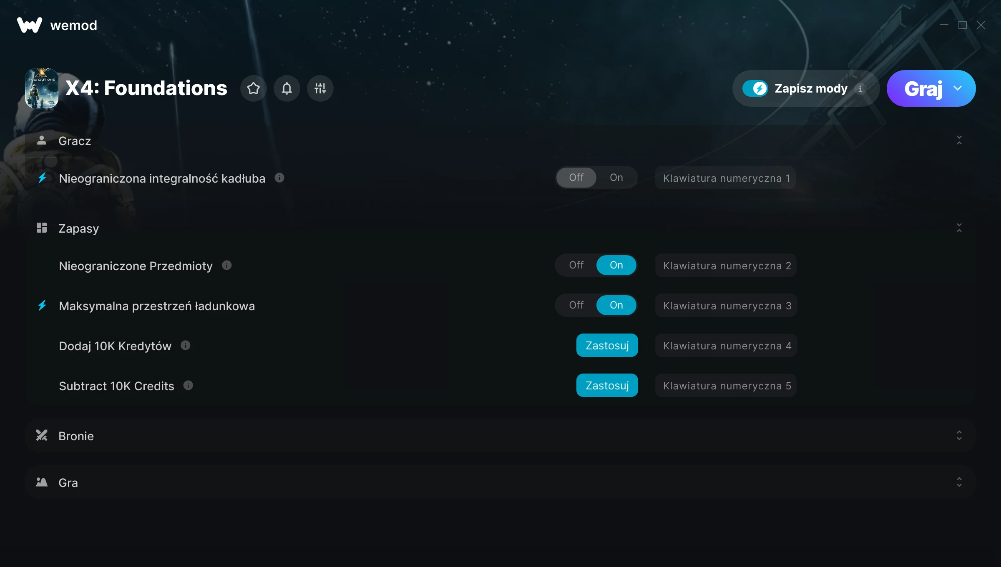Turn On Nieograniczone Przedmioty
1001x567 pixels.
coord(616,265)
